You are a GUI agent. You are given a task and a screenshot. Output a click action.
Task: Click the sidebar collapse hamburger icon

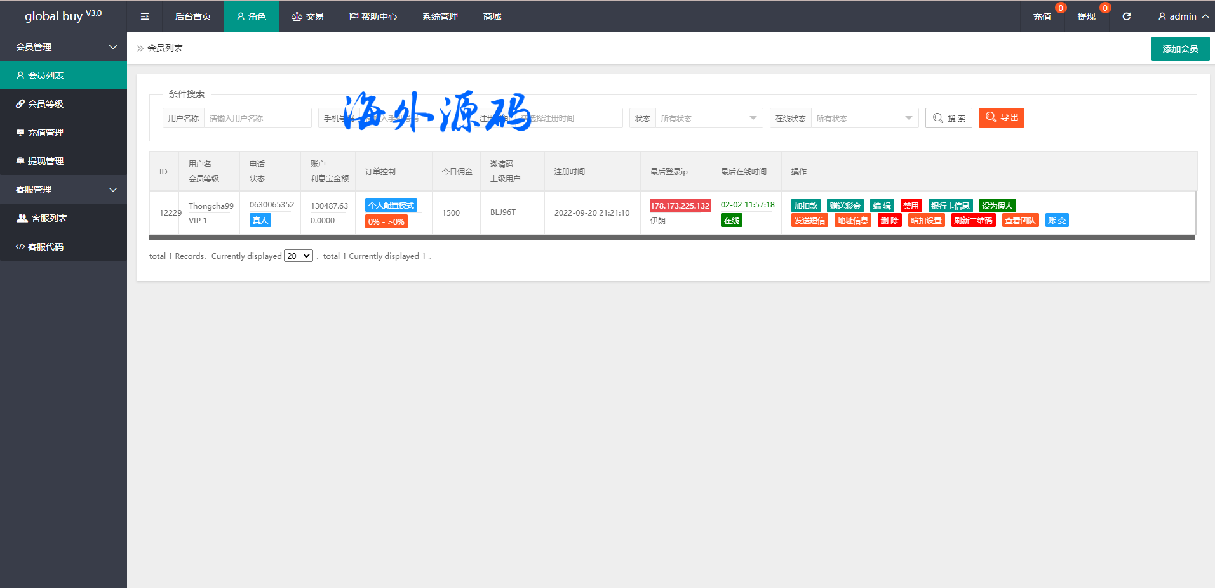point(145,16)
